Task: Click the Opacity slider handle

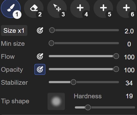Action: click(x=116, y=69)
